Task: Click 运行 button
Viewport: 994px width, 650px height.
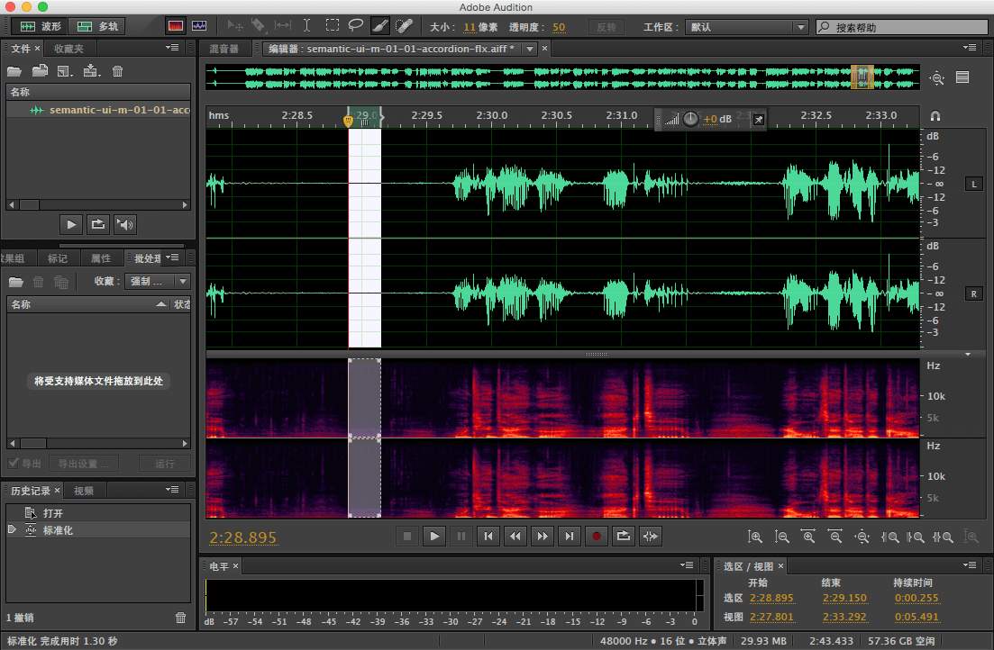Action: (165, 464)
